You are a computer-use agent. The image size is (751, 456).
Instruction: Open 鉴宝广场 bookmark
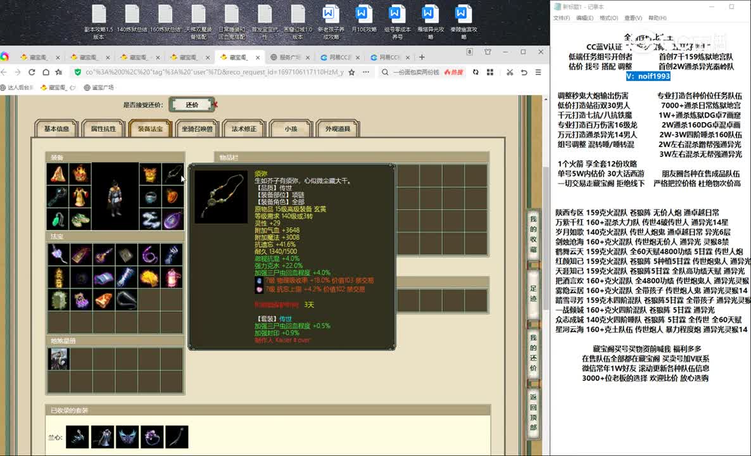[99, 87]
